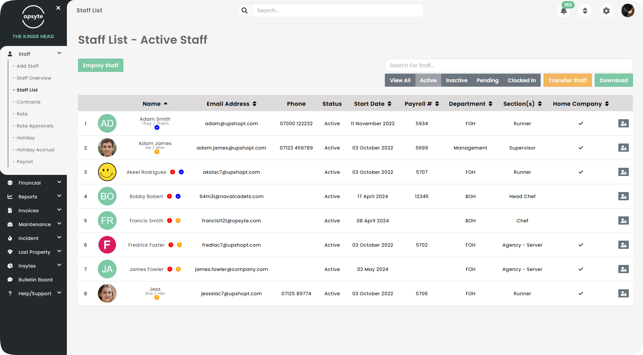The height and width of the screenshot is (355, 643).
Task: Open the user profile avatar menu
Action: click(628, 10)
